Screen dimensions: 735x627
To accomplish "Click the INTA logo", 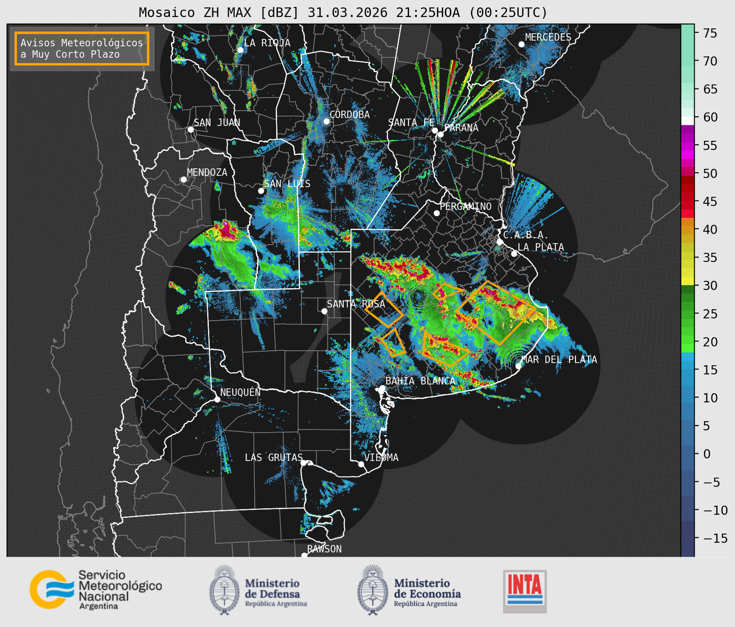I will [x=525, y=591].
